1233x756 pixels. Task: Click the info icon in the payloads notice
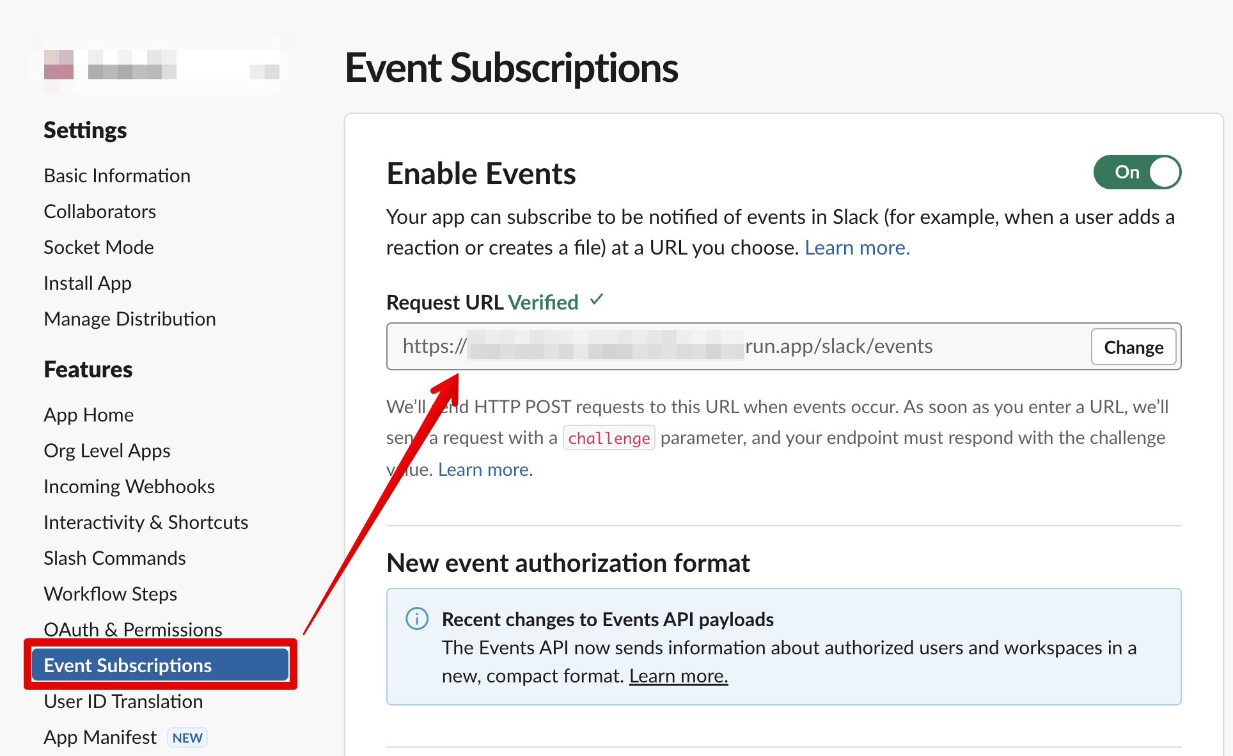[x=416, y=618]
